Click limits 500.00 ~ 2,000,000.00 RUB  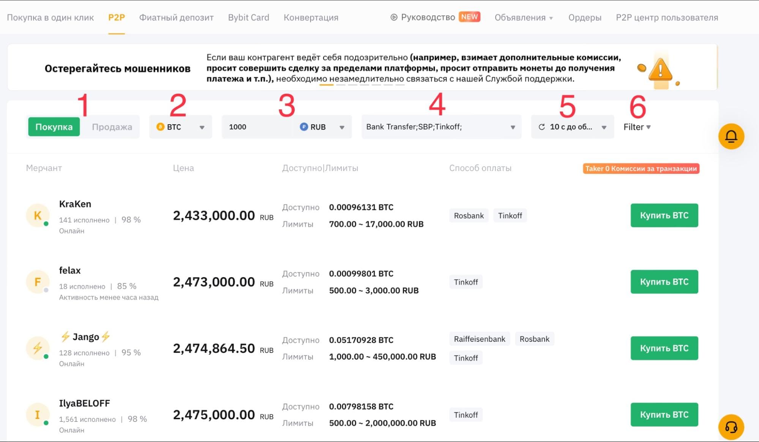point(382,423)
